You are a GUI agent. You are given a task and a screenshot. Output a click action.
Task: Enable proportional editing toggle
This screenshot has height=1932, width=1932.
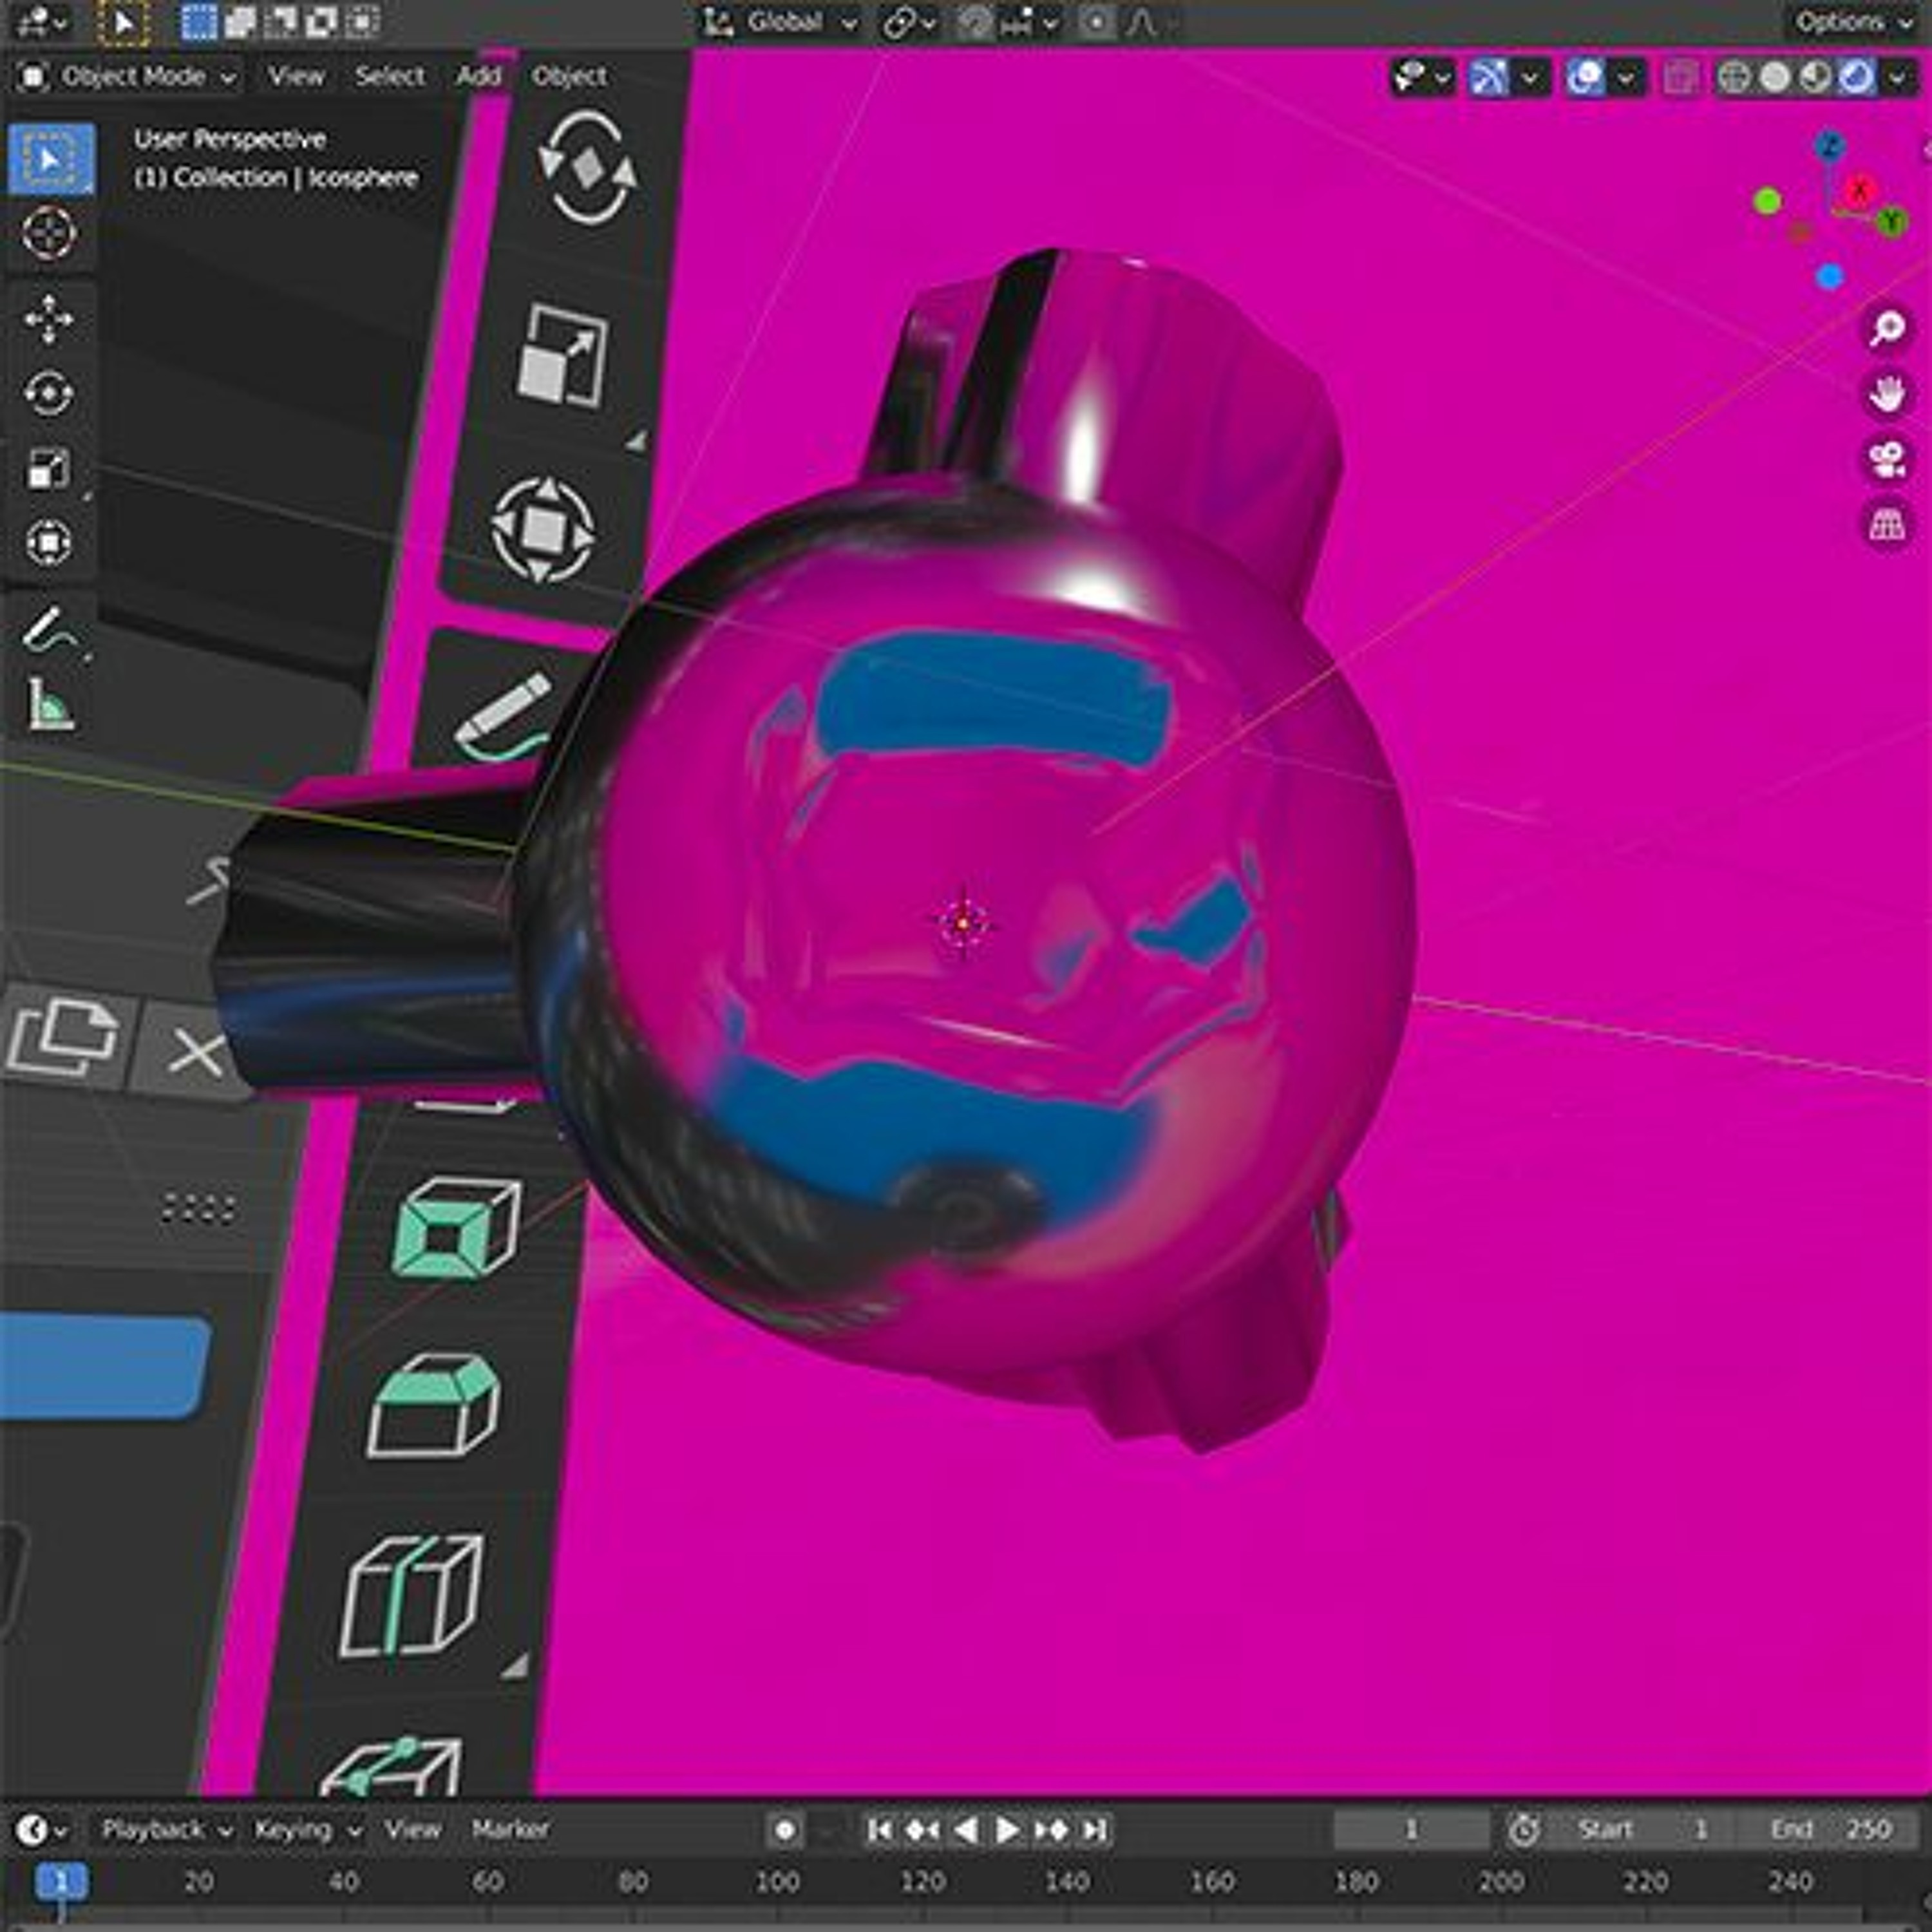click(1096, 22)
